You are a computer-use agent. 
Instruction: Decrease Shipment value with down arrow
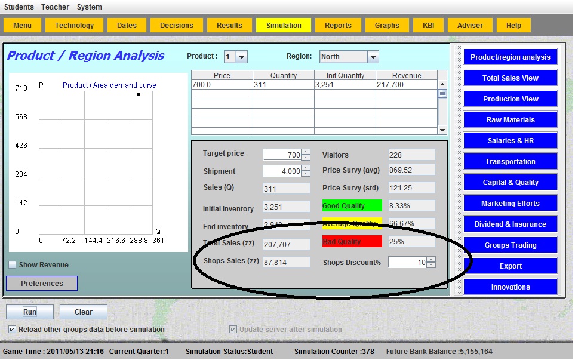click(x=306, y=174)
